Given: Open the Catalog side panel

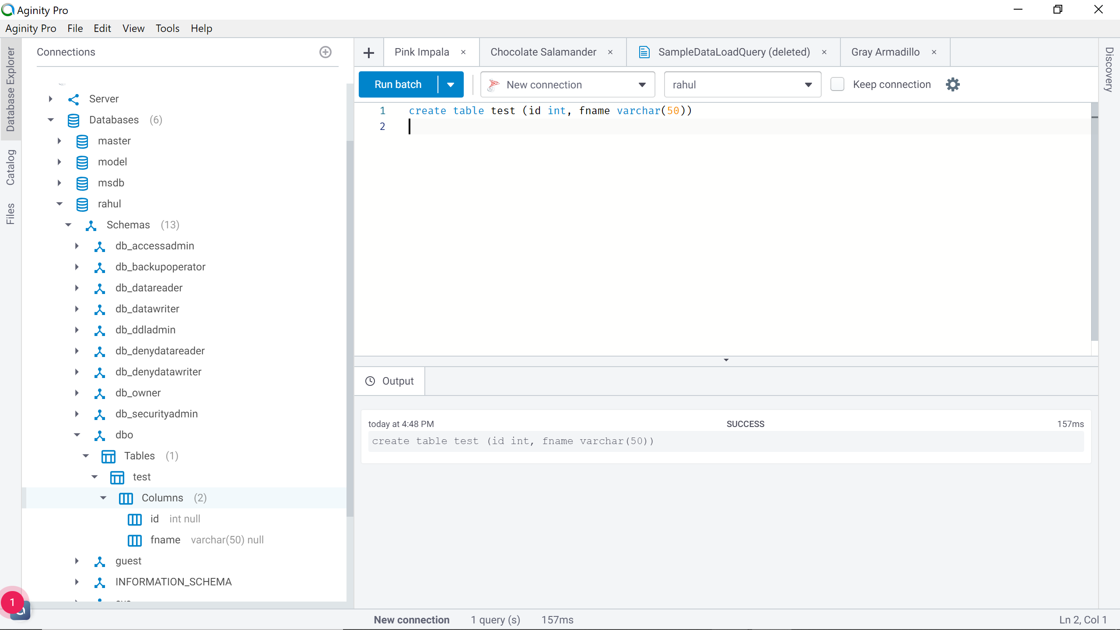Looking at the screenshot, I should coord(10,168).
